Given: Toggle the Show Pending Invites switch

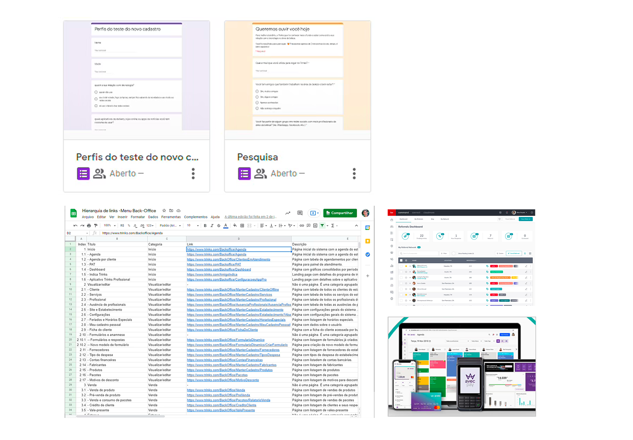Looking at the screenshot, I should 454,254.
